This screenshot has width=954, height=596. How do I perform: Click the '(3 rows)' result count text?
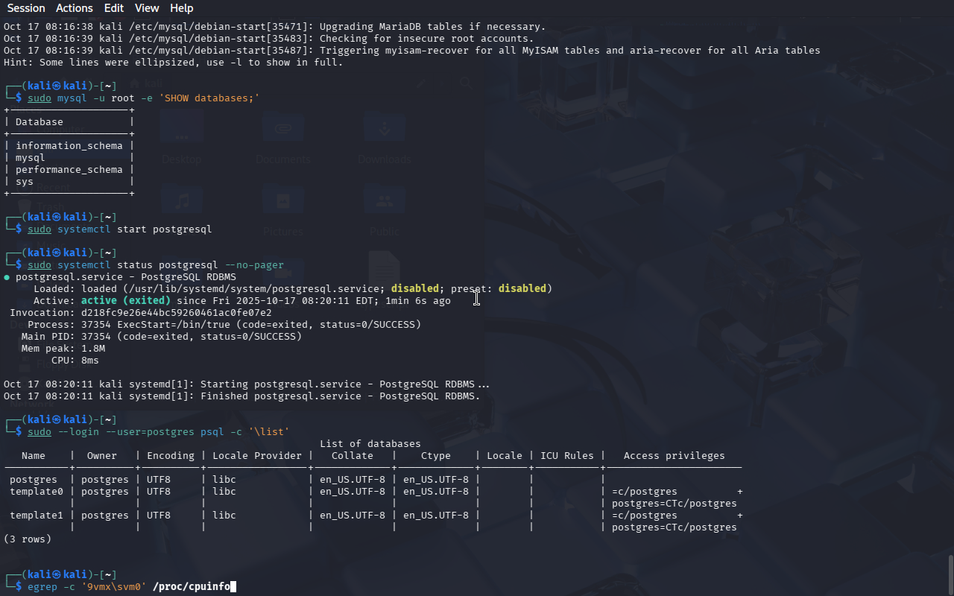[28, 539]
